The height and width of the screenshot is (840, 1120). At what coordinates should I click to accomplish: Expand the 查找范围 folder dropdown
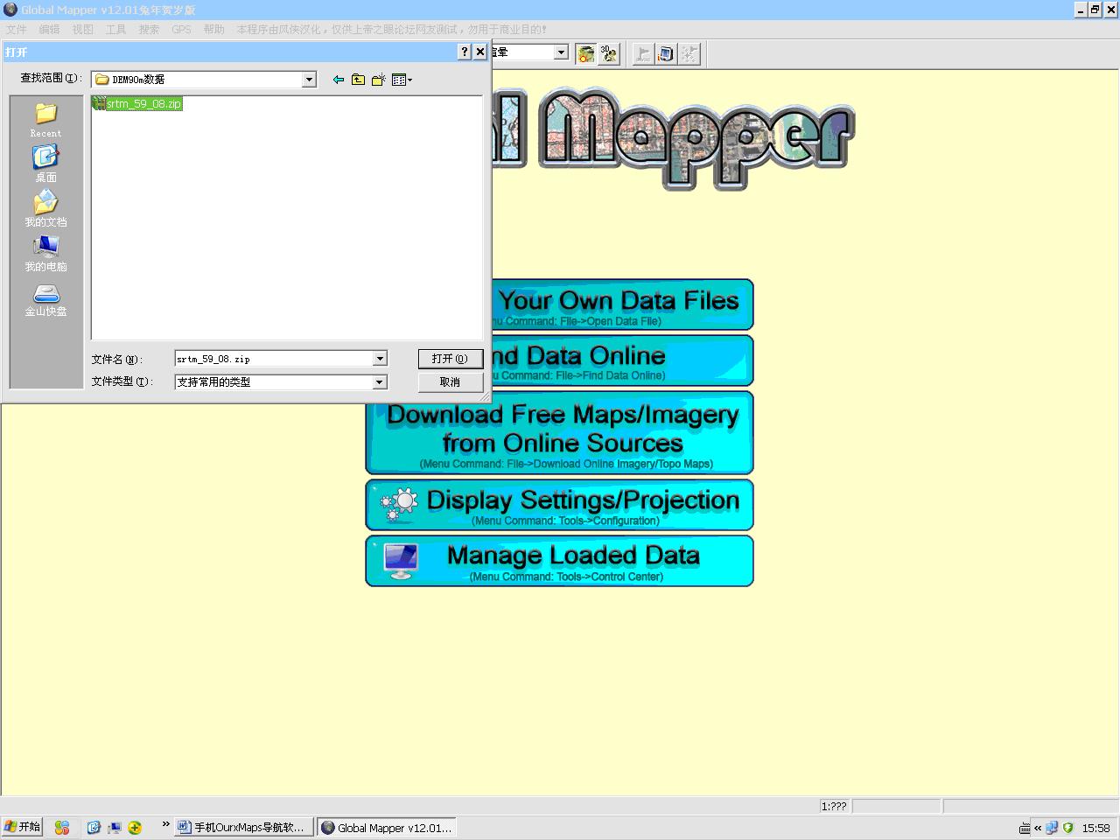click(309, 80)
